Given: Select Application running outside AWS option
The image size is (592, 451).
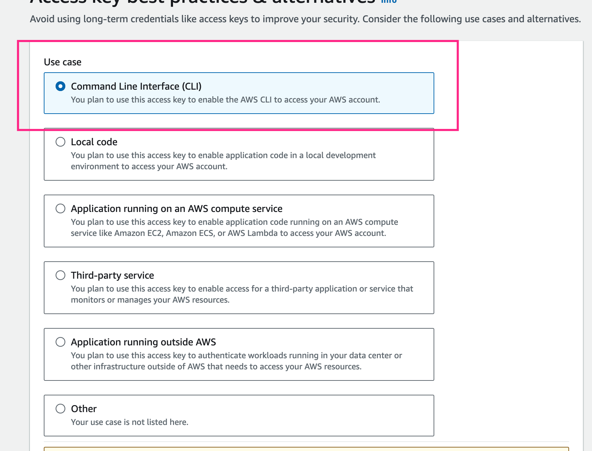Looking at the screenshot, I should (60, 342).
